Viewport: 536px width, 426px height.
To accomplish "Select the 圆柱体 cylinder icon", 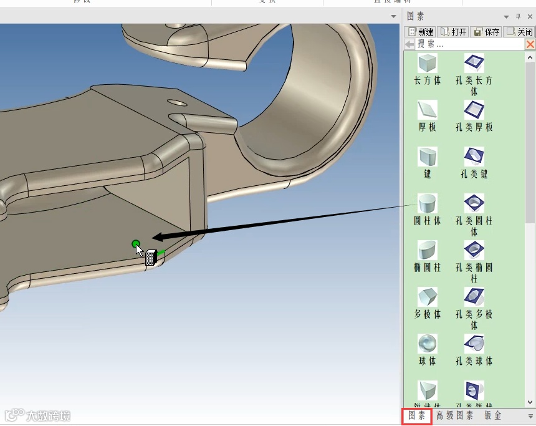I will point(428,203).
